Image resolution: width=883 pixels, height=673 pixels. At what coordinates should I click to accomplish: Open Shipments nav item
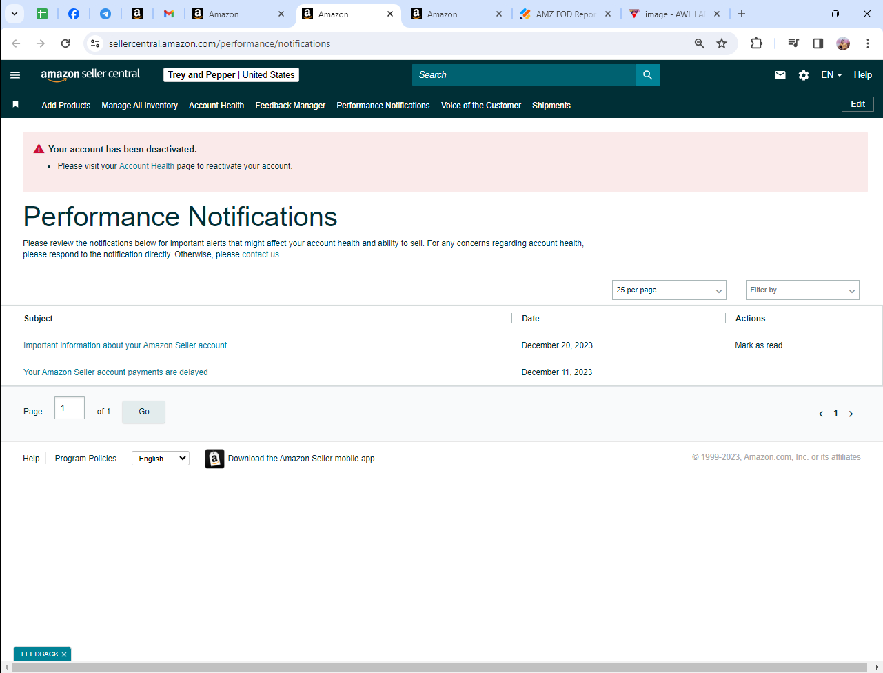(x=551, y=106)
